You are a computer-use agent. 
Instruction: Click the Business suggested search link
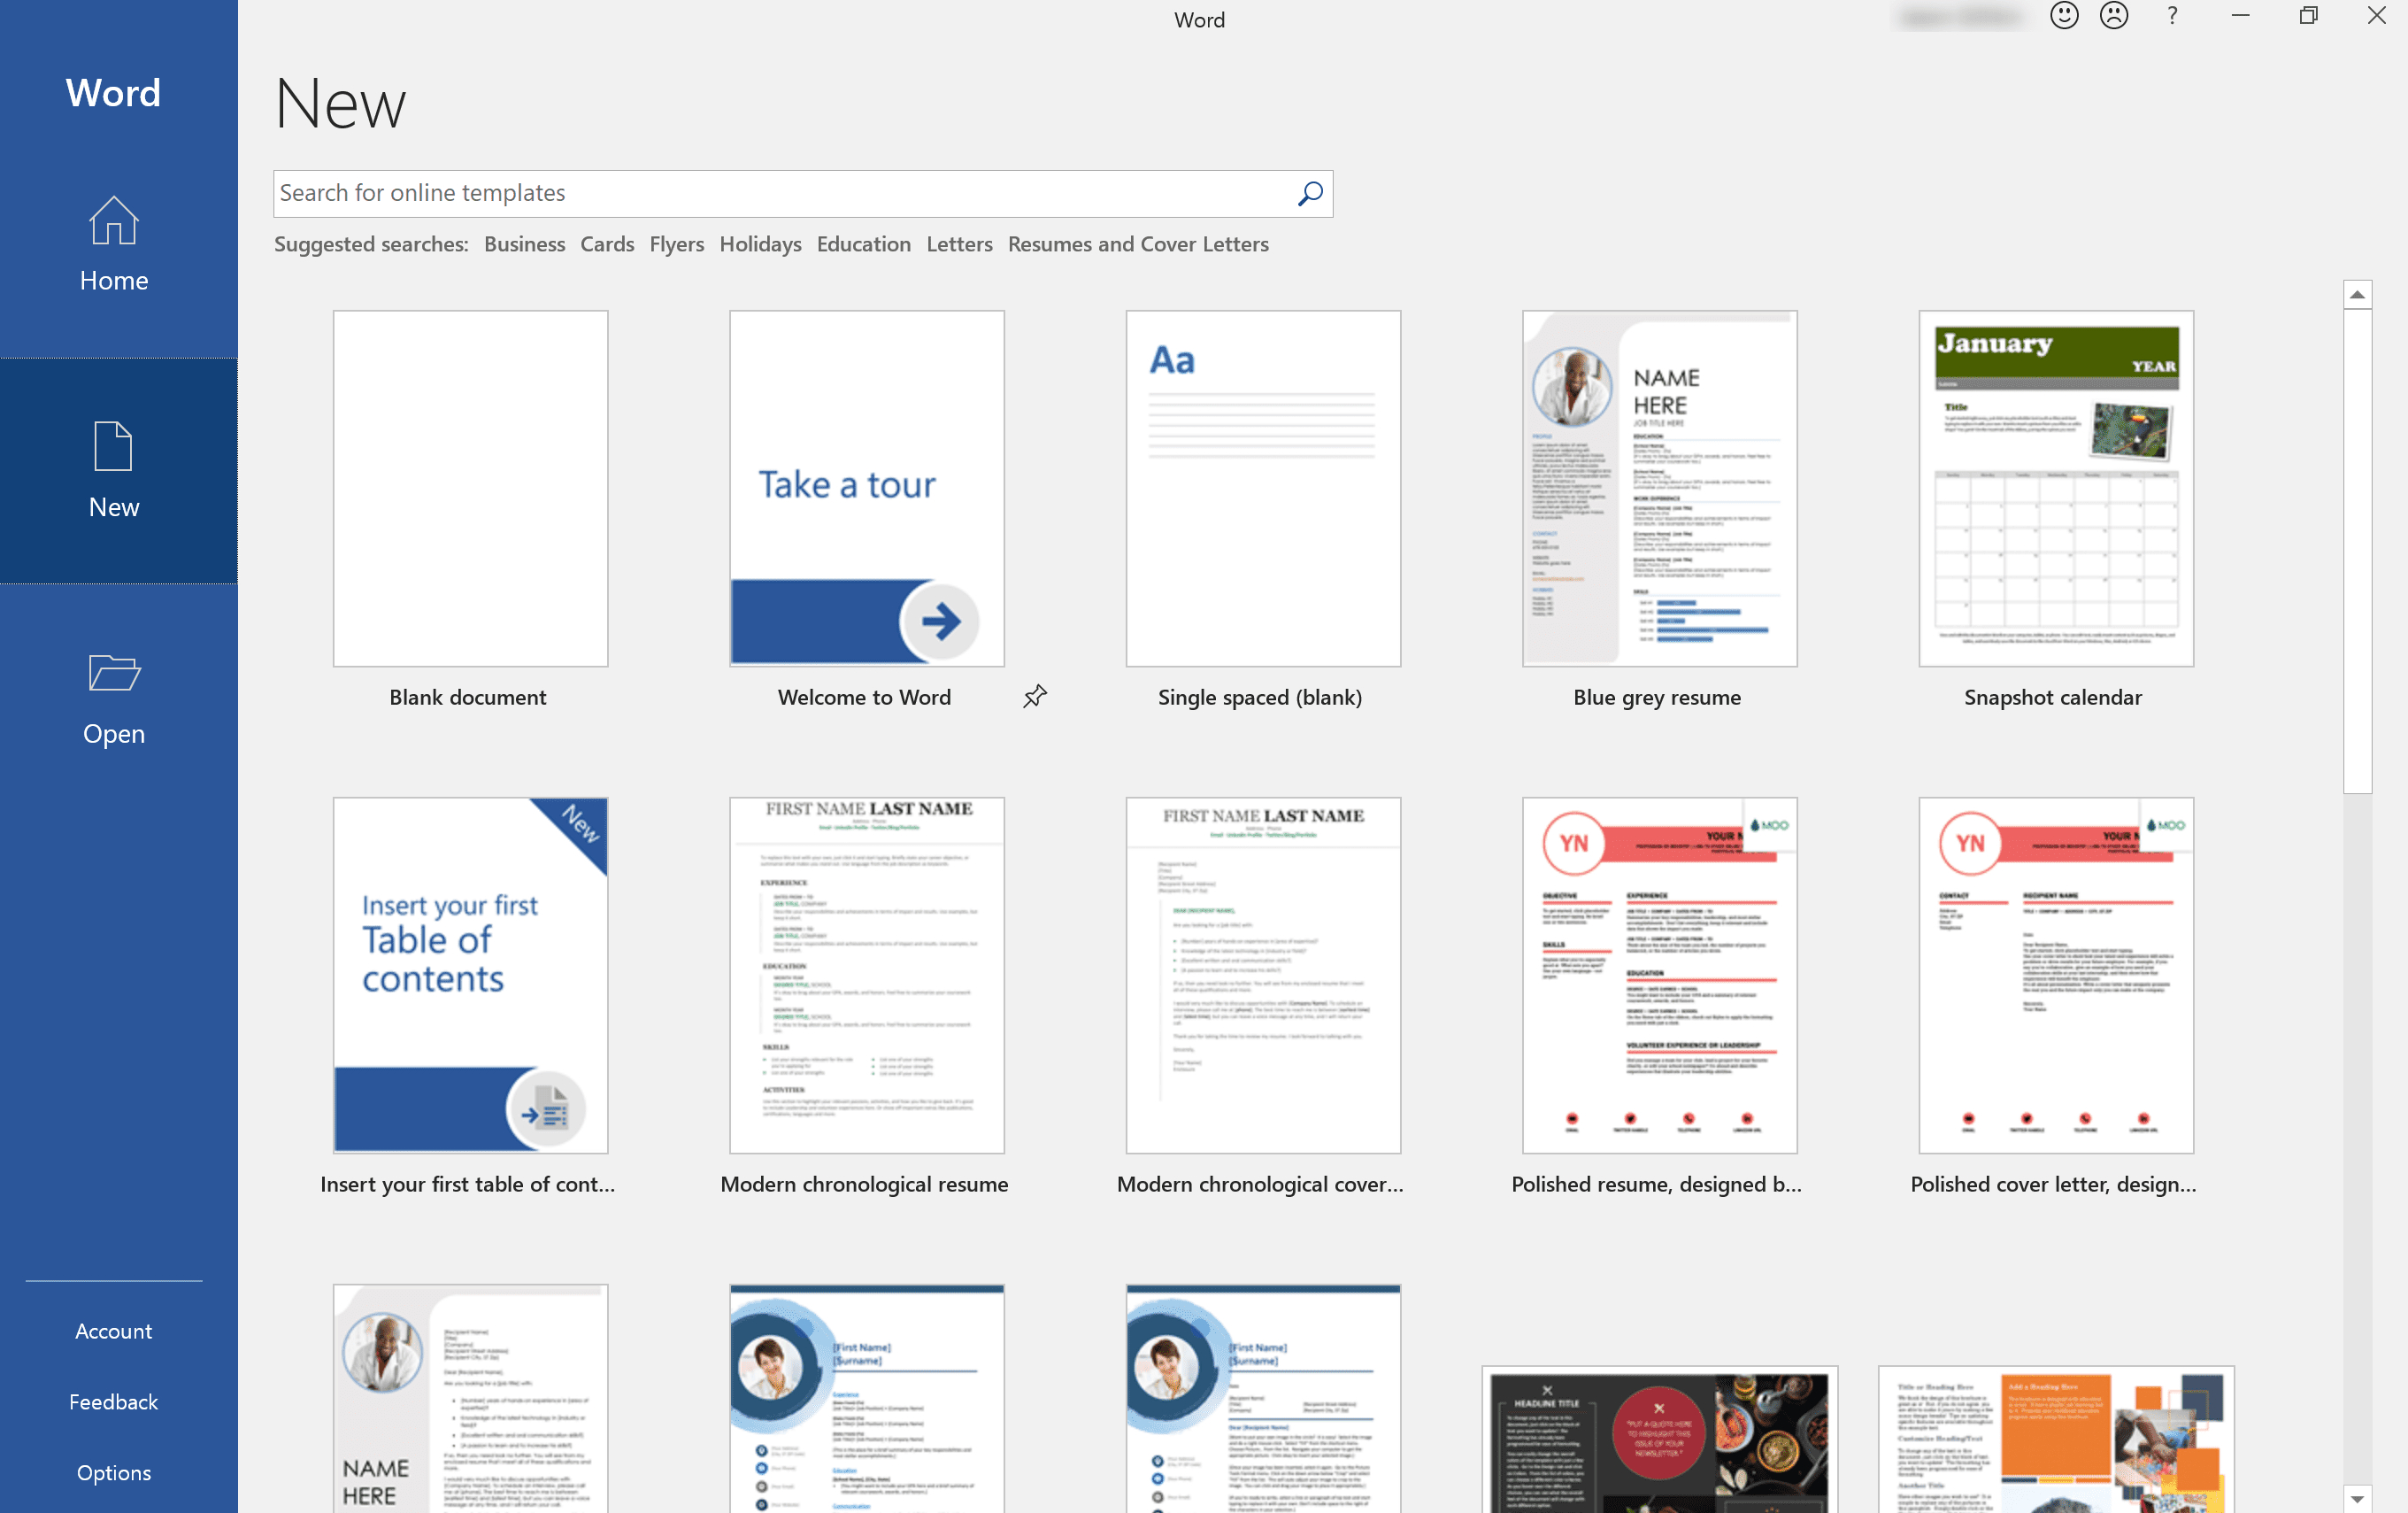pos(523,244)
